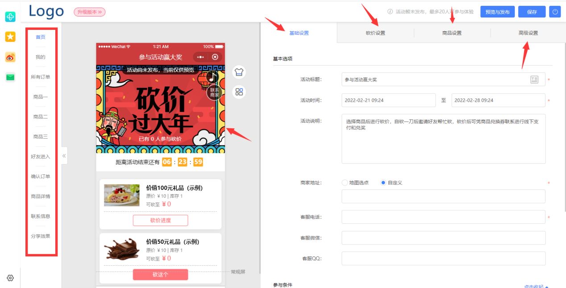Click the 升级版本 pill button
Image resolution: width=566 pixels, height=288 pixels.
[90, 12]
